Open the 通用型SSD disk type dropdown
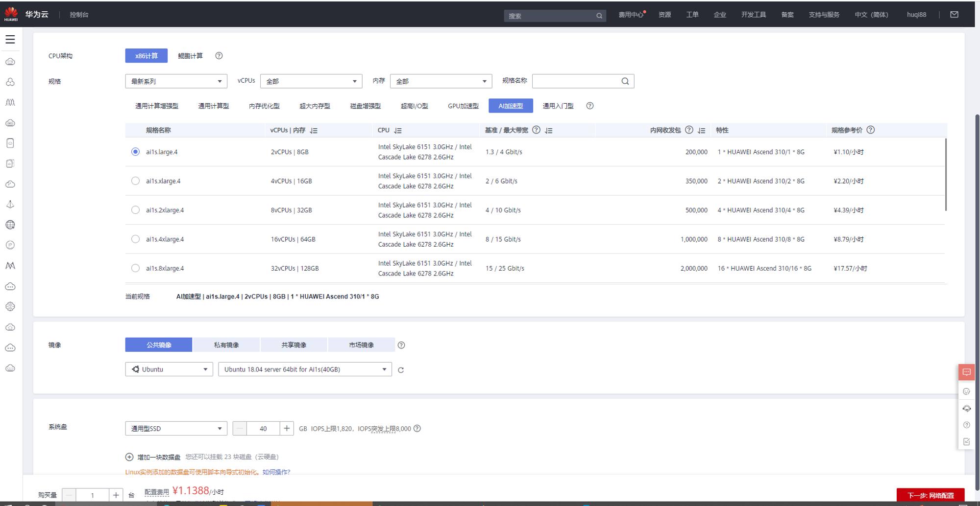 tap(176, 429)
